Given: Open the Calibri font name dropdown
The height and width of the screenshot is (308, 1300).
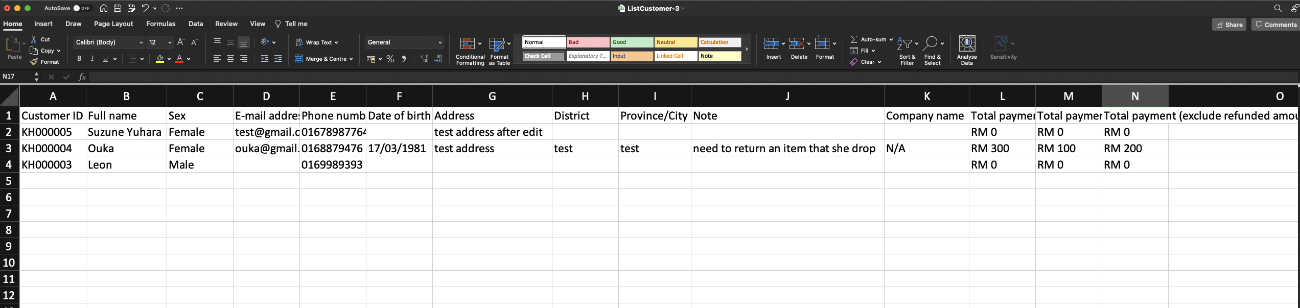Looking at the screenshot, I should click(x=109, y=42).
